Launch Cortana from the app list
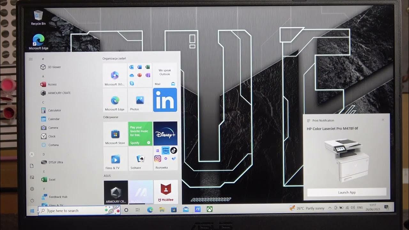 pos(50,145)
